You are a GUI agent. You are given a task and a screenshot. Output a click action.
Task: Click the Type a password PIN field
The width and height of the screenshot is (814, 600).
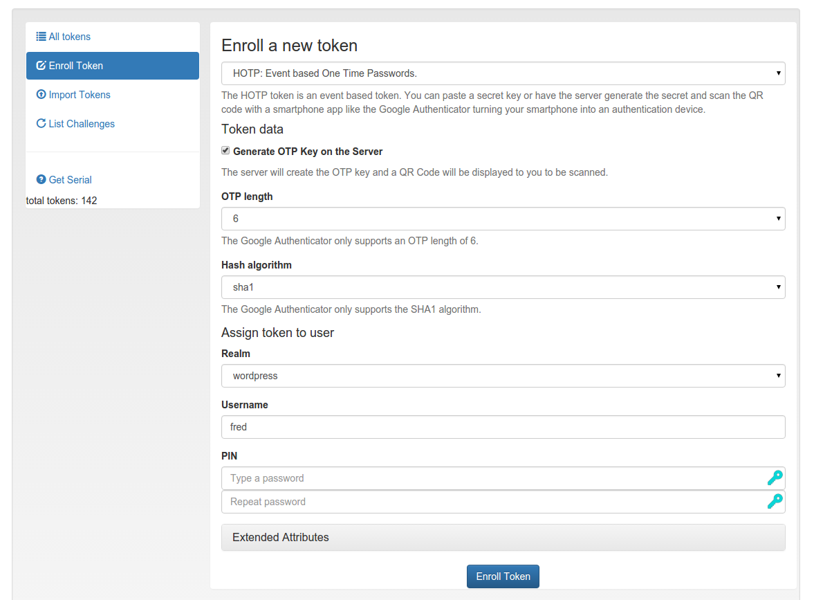[x=503, y=478]
